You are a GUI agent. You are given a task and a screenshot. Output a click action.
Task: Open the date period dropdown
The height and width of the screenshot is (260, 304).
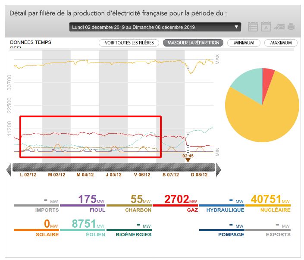pyautogui.click(x=155, y=27)
